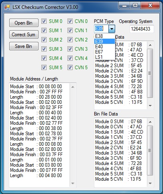The image size is (163, 194).
Task: Select E38 from the PCM Type list
Action: click(104, 36)
